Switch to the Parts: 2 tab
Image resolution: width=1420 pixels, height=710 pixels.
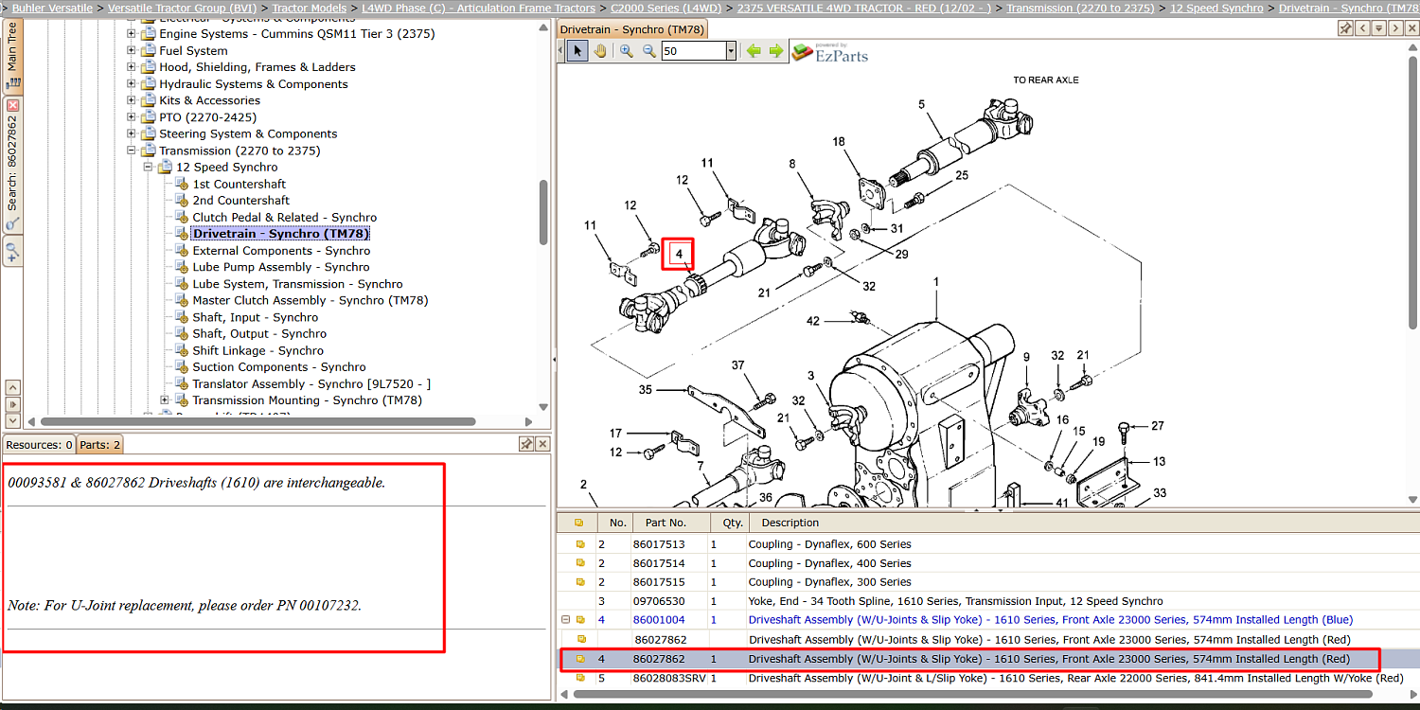click(99, 444)
